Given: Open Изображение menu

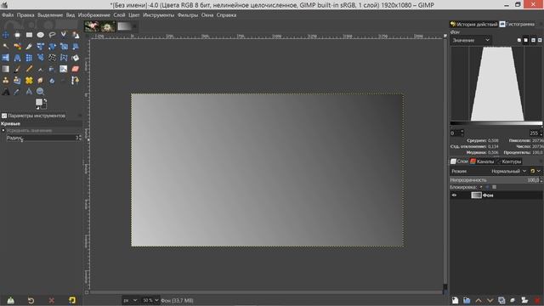Looking at the screenshot, I should [x=94, y=15].
